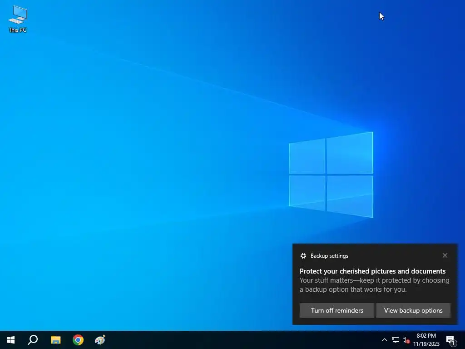Click the 'Backup settings' notification title

(329, 256)
